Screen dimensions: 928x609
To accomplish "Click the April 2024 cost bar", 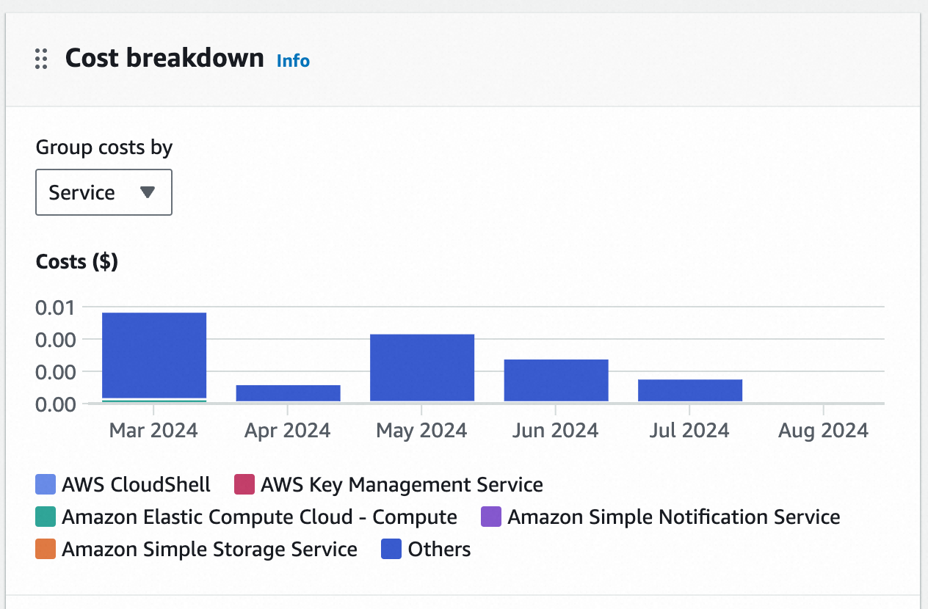I will click(288, 393).
